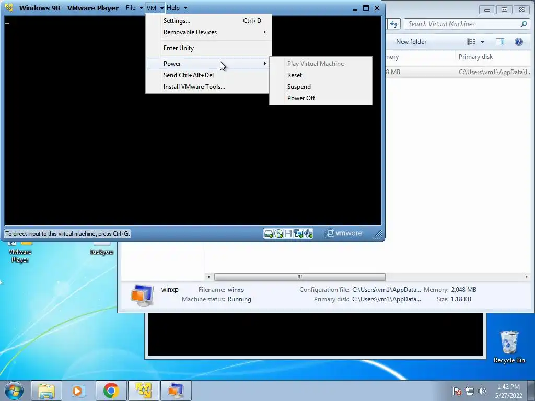The height and width of the screenshot is (401, 535).
Task: Click the New folder button in Explorer
Action: [411, 42]
